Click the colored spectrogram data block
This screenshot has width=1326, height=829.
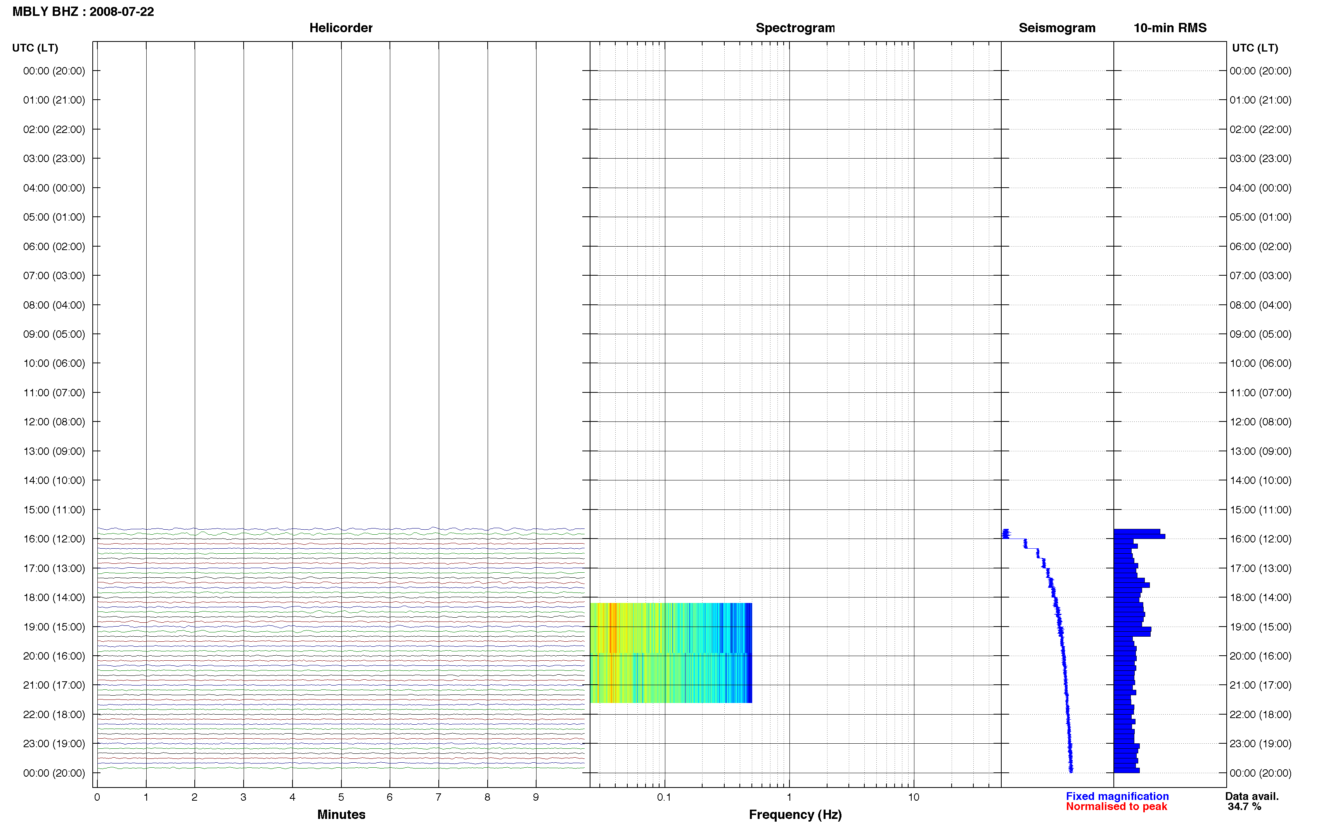point(671,653)
